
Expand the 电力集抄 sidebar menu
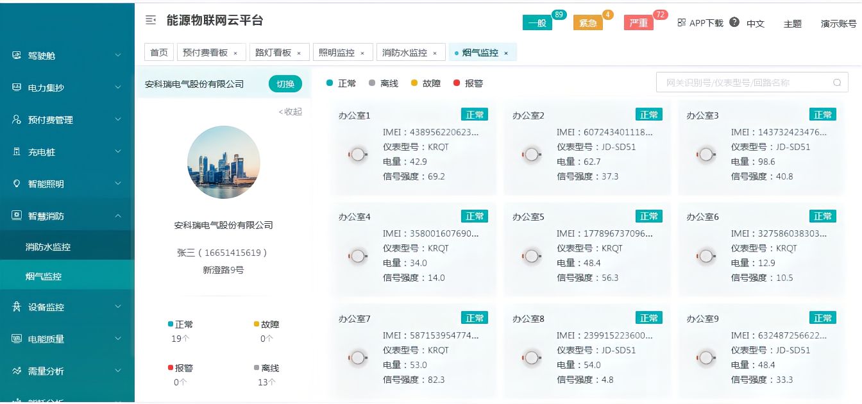click(x=67, y=88)
